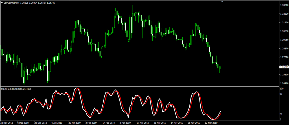Click the 100 value on oscillator scale
The height and width of the screenshot is (125, 289).
click(x=282, y=89)
